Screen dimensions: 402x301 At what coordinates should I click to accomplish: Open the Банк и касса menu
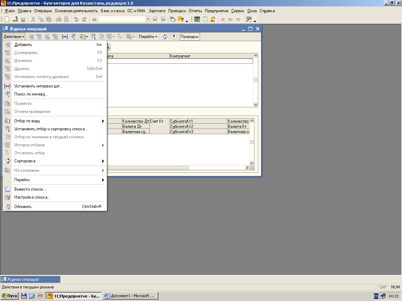[113, 11]
